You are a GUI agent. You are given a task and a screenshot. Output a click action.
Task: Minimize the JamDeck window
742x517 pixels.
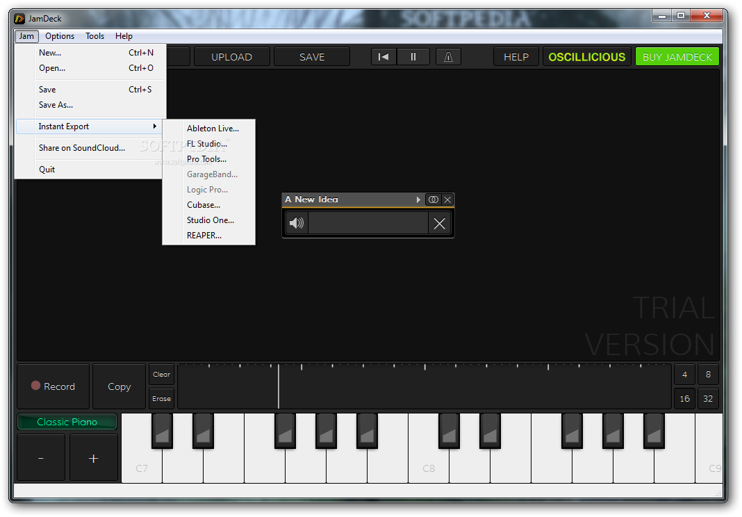(x=662, y=16)
